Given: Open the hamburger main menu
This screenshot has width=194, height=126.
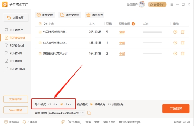Looking at the screenshot, I should coord(172,5).
